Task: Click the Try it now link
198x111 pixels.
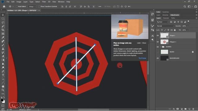Action: point(142,58)
